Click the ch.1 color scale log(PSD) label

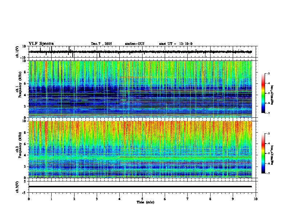click(x=272, y=95)
